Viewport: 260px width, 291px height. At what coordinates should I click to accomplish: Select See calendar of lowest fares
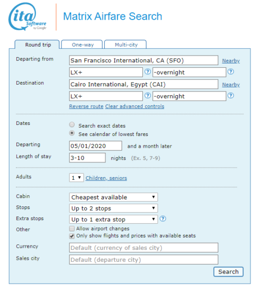coord(72,133)
